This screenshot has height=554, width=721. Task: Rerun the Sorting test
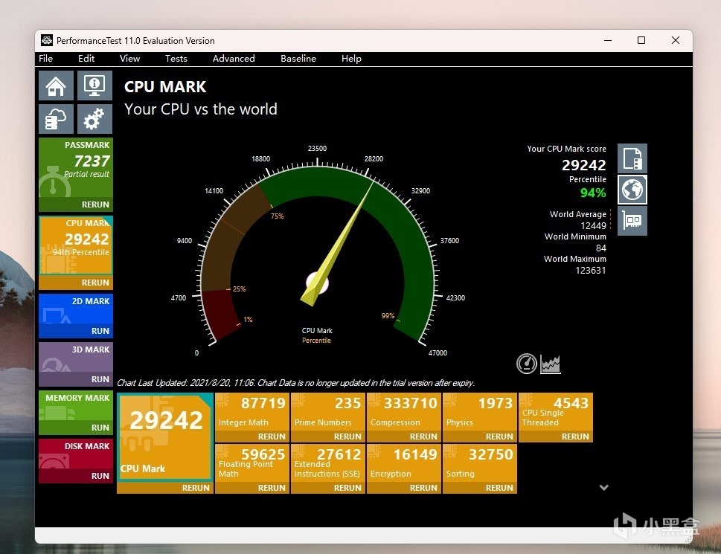coord(499,488)
